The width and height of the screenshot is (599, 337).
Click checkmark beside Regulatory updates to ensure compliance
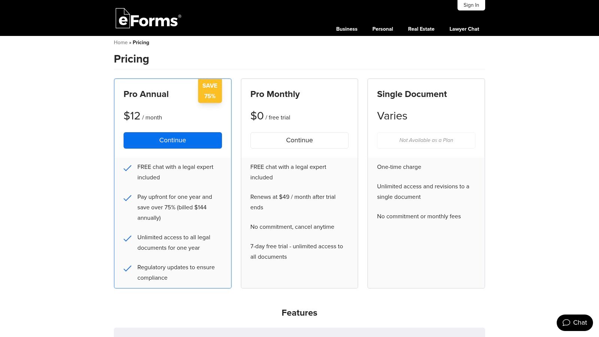coord(127,268)
